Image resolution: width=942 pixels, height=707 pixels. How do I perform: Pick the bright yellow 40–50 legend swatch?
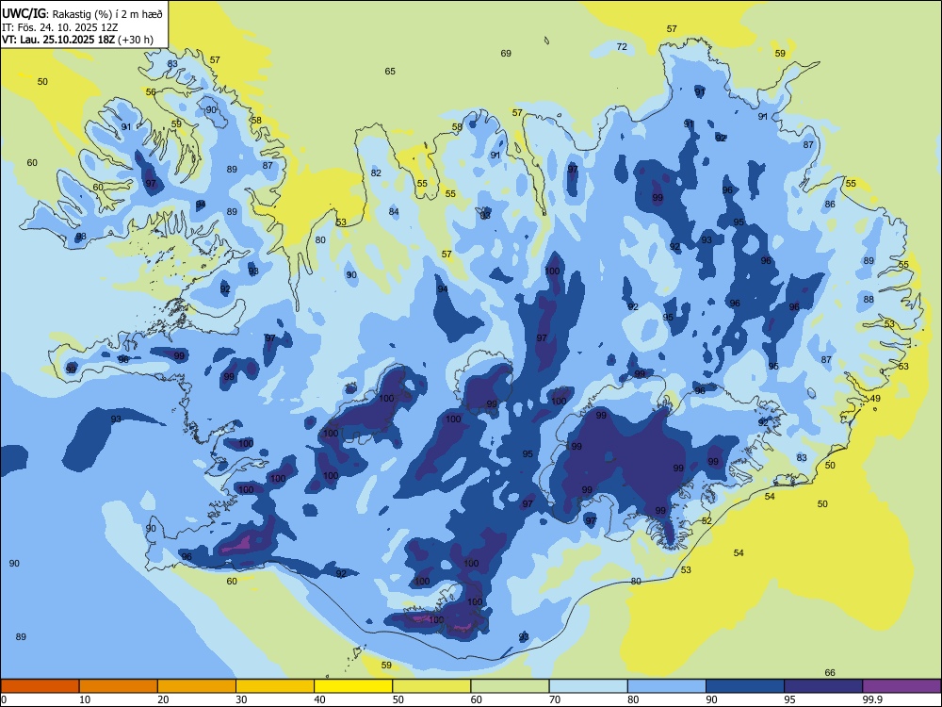point(353,686)
